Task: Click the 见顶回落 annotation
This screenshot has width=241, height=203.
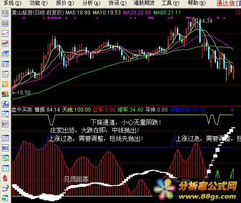Action: point(76,179)
